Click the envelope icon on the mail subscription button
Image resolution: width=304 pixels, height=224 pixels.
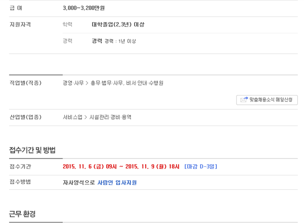coord(244,100)
